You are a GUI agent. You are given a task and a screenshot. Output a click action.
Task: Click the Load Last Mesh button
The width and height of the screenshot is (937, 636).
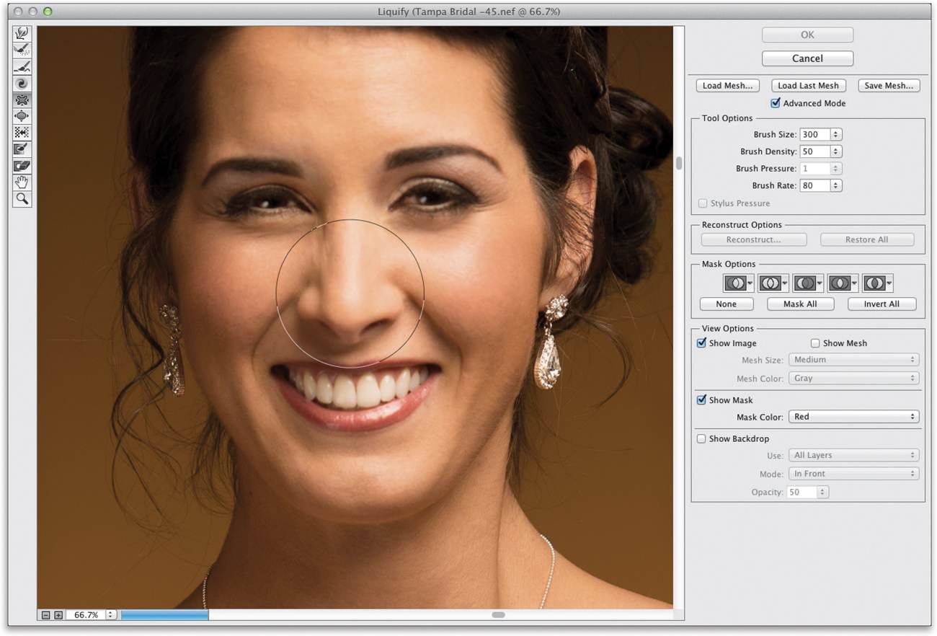click(x=808, y=86)
